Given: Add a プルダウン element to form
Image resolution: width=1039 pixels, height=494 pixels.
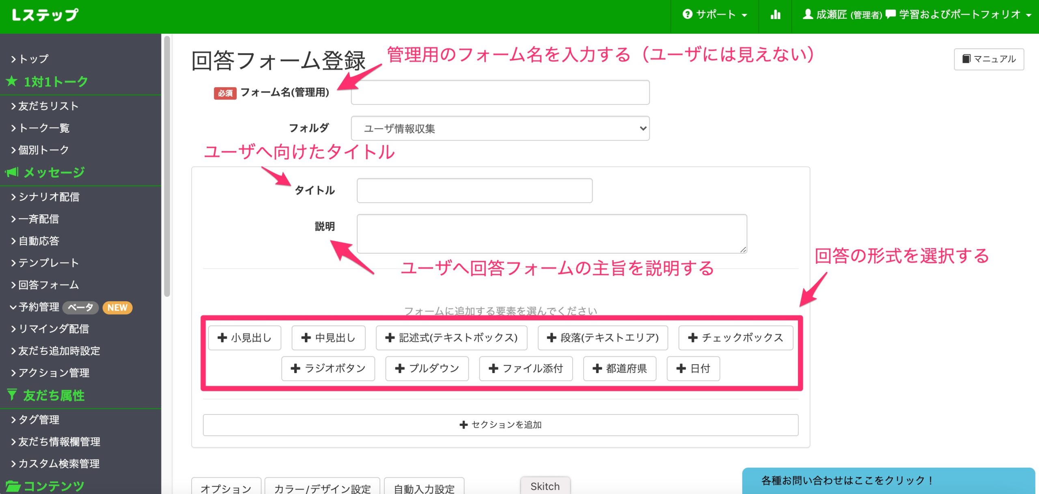Looking at the screenshot, I should click(x=427, y=369).
